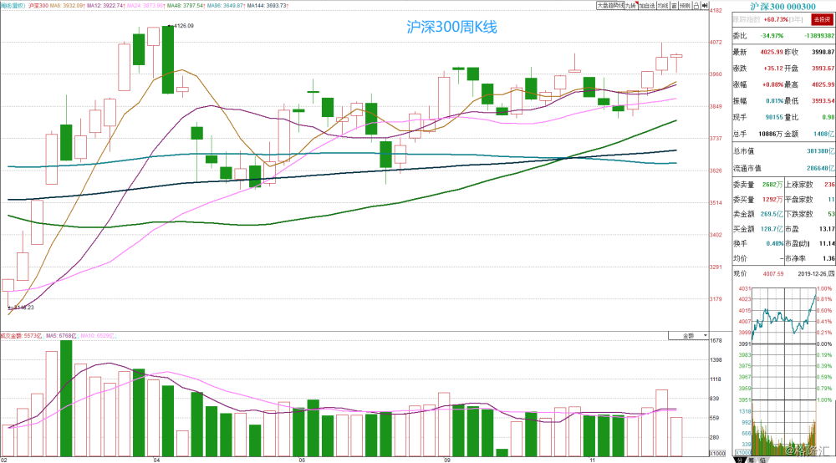This screenshot has width=836, height=463.
Task: Click the 跟踪指数 +60.73% text
Action: [767, 19]
